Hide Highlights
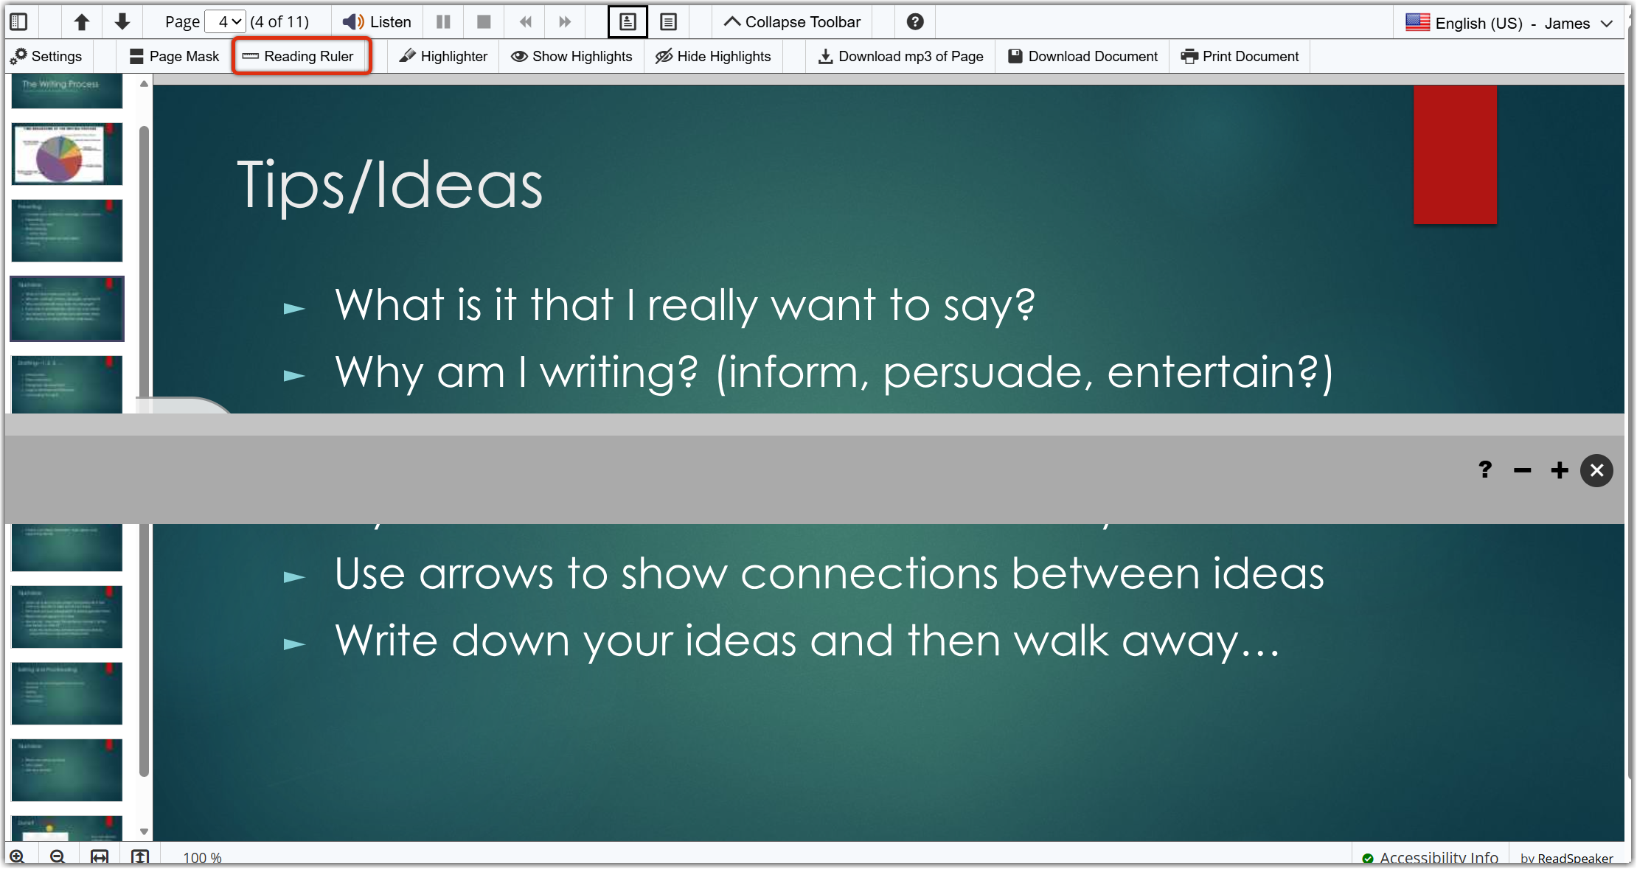Screen dimensions: 1637x869 coord(713,56)
